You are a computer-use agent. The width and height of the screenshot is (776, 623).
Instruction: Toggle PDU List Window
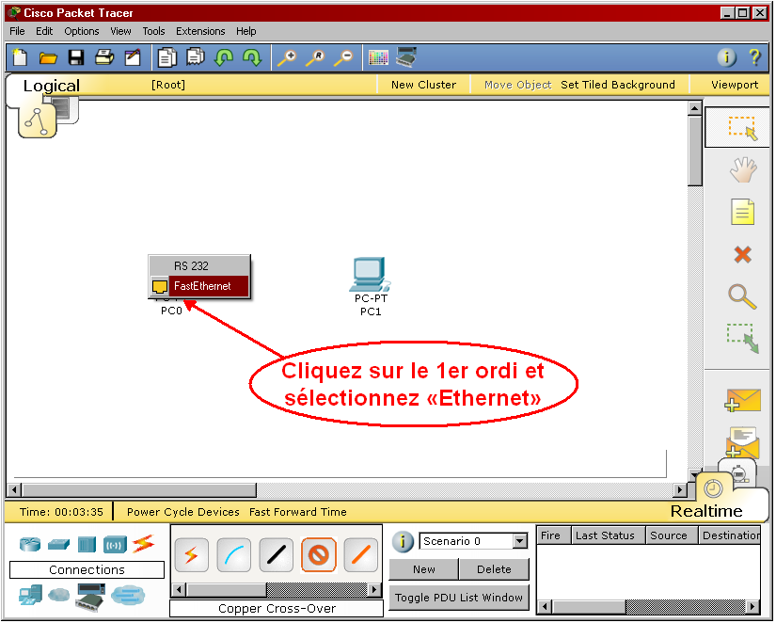click(x=459, y=598)
